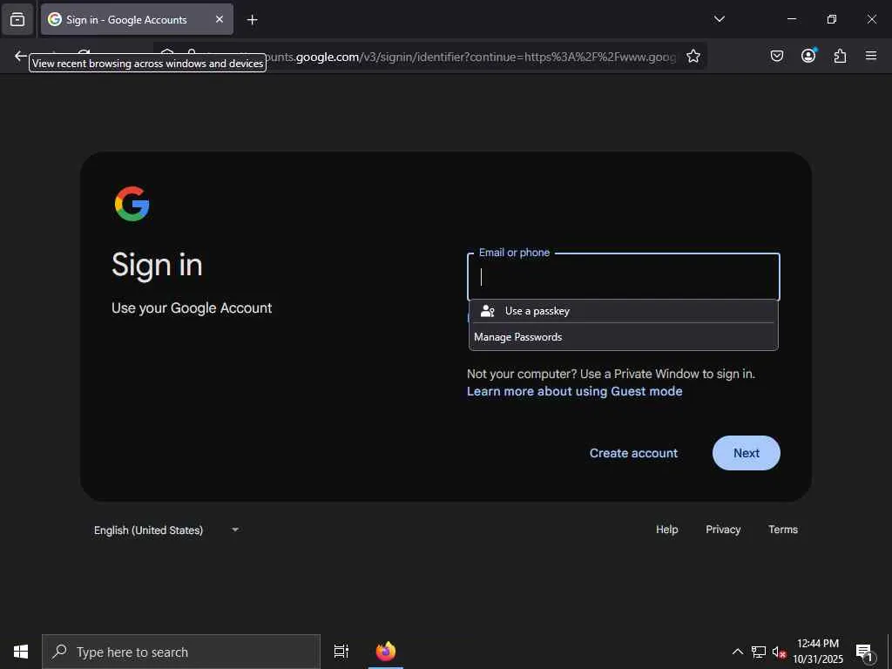Click the Type here to search box
Image resolution: width=892 pixels, height=669 pixels.
[x=181, y=652]
